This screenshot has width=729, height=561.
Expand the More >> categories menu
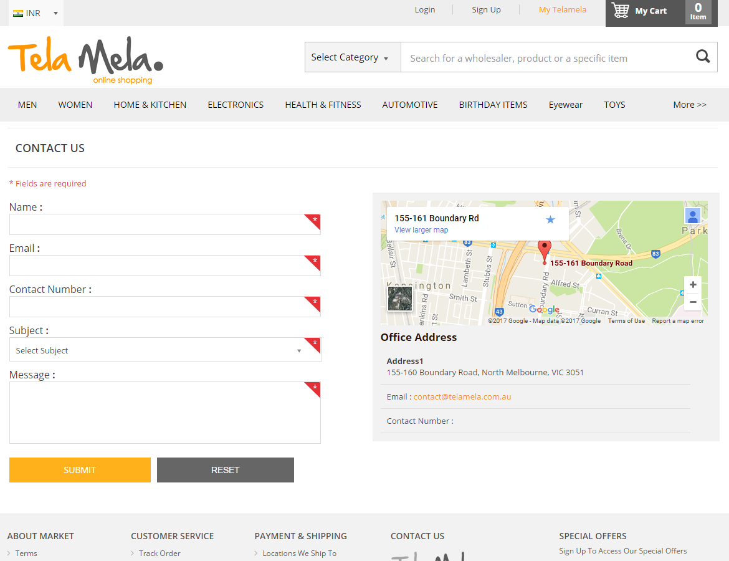pyautogui.click(x=690, y=105)
